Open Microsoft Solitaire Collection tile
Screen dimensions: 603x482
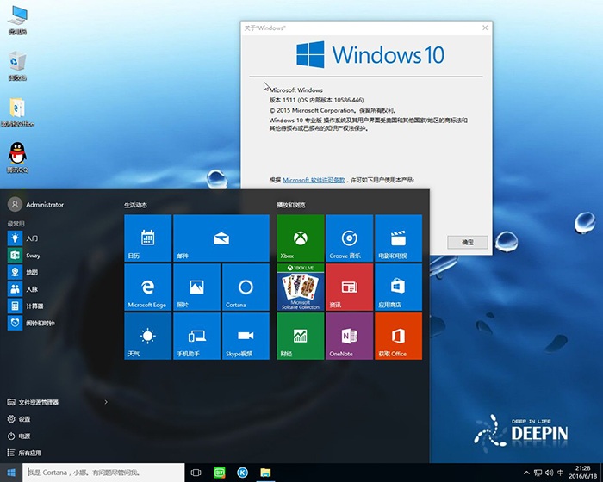[300, 287]
